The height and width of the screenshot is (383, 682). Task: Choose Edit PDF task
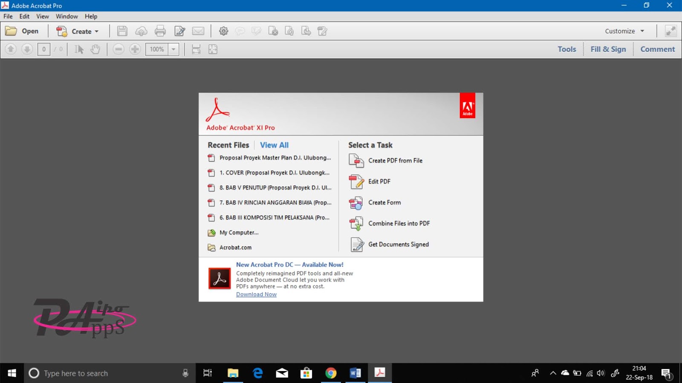tap(370, 181)
